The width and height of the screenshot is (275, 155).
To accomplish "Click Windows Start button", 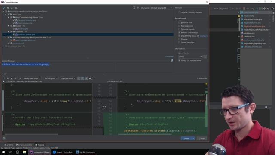I will [3, 152].
